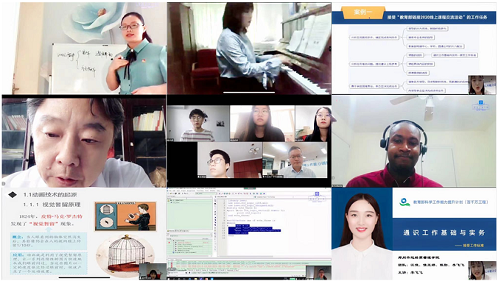Click the blue watermark logo above headphone man
Viewport: 501px width, 284px height.
pos(480,105)
